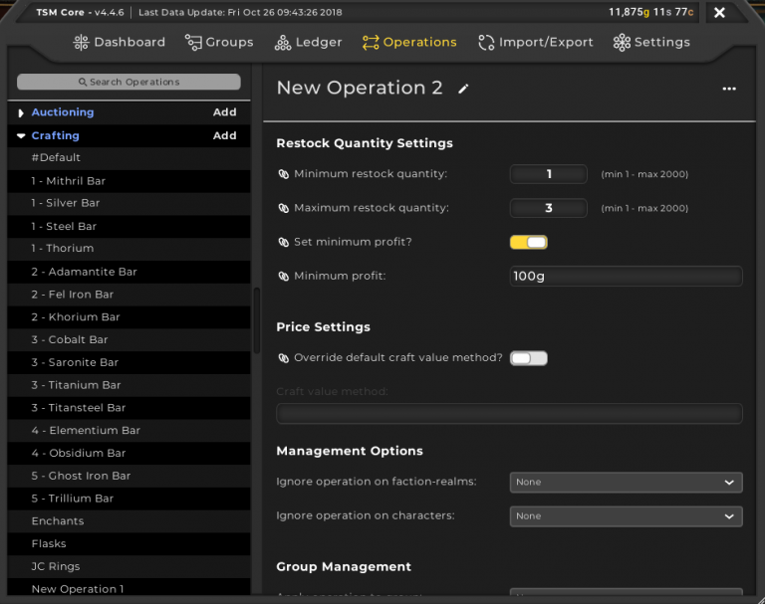Select the 3 - Titansteel Bar operation
Image resolution: width=765 pixels, height=604 pixels.
pos(79,407)
